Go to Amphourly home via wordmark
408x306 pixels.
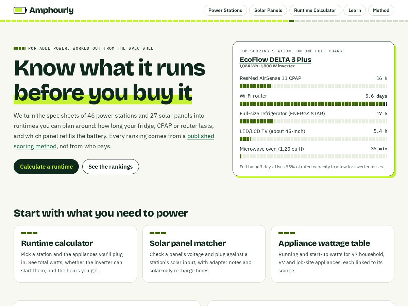(51, 10)
